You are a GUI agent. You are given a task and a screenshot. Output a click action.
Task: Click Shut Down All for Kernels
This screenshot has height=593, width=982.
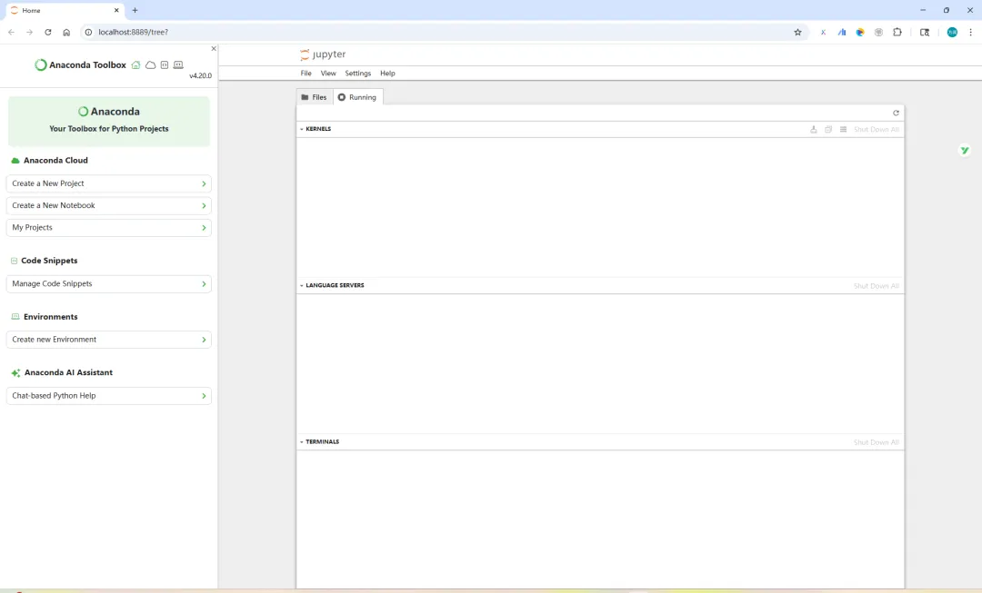tap(877, 130)
